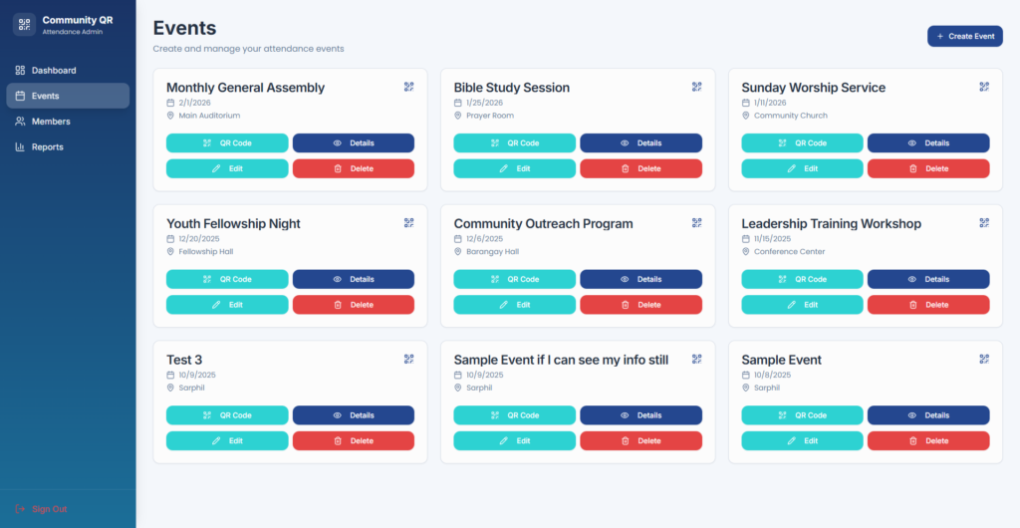
Task: Click QR icon on Bible Study Session card
Action: pyautogui.click(x=696, y=87)
